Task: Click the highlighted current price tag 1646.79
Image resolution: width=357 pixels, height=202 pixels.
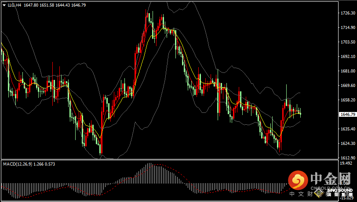Action: [348, 115]
